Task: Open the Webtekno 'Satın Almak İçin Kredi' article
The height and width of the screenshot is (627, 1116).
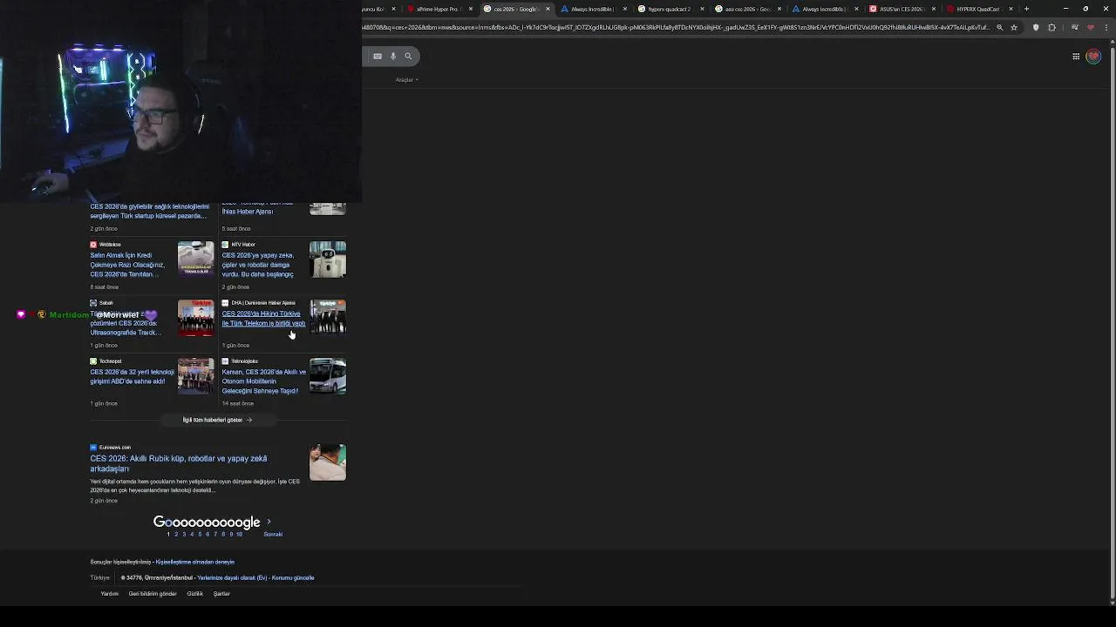Action: (127, 265)
